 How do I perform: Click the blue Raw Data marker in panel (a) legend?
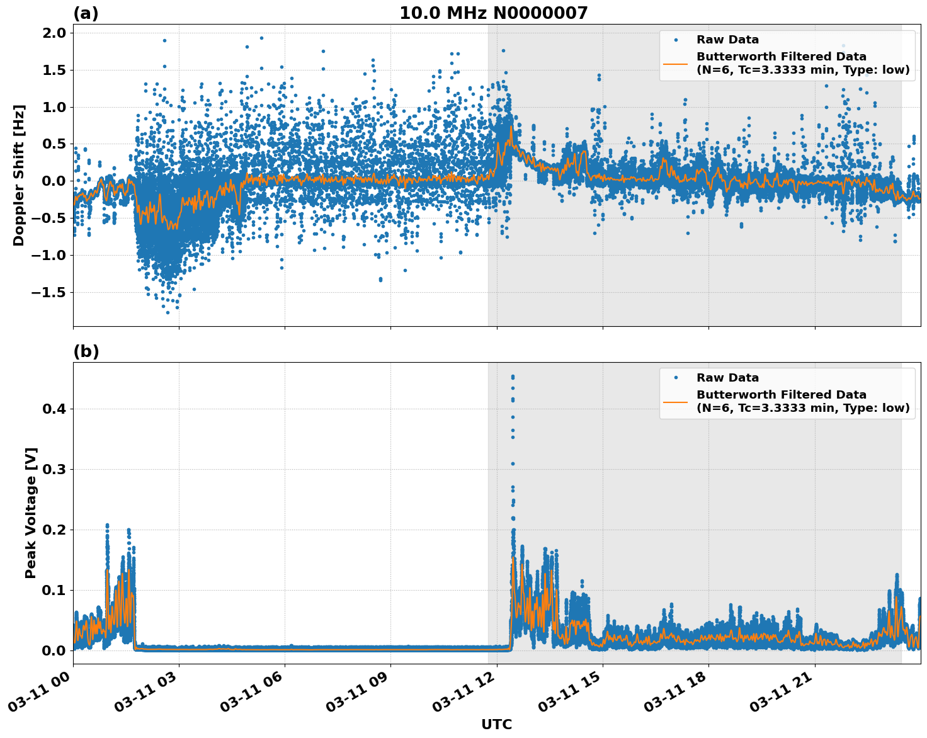click(x=676, y=40)
